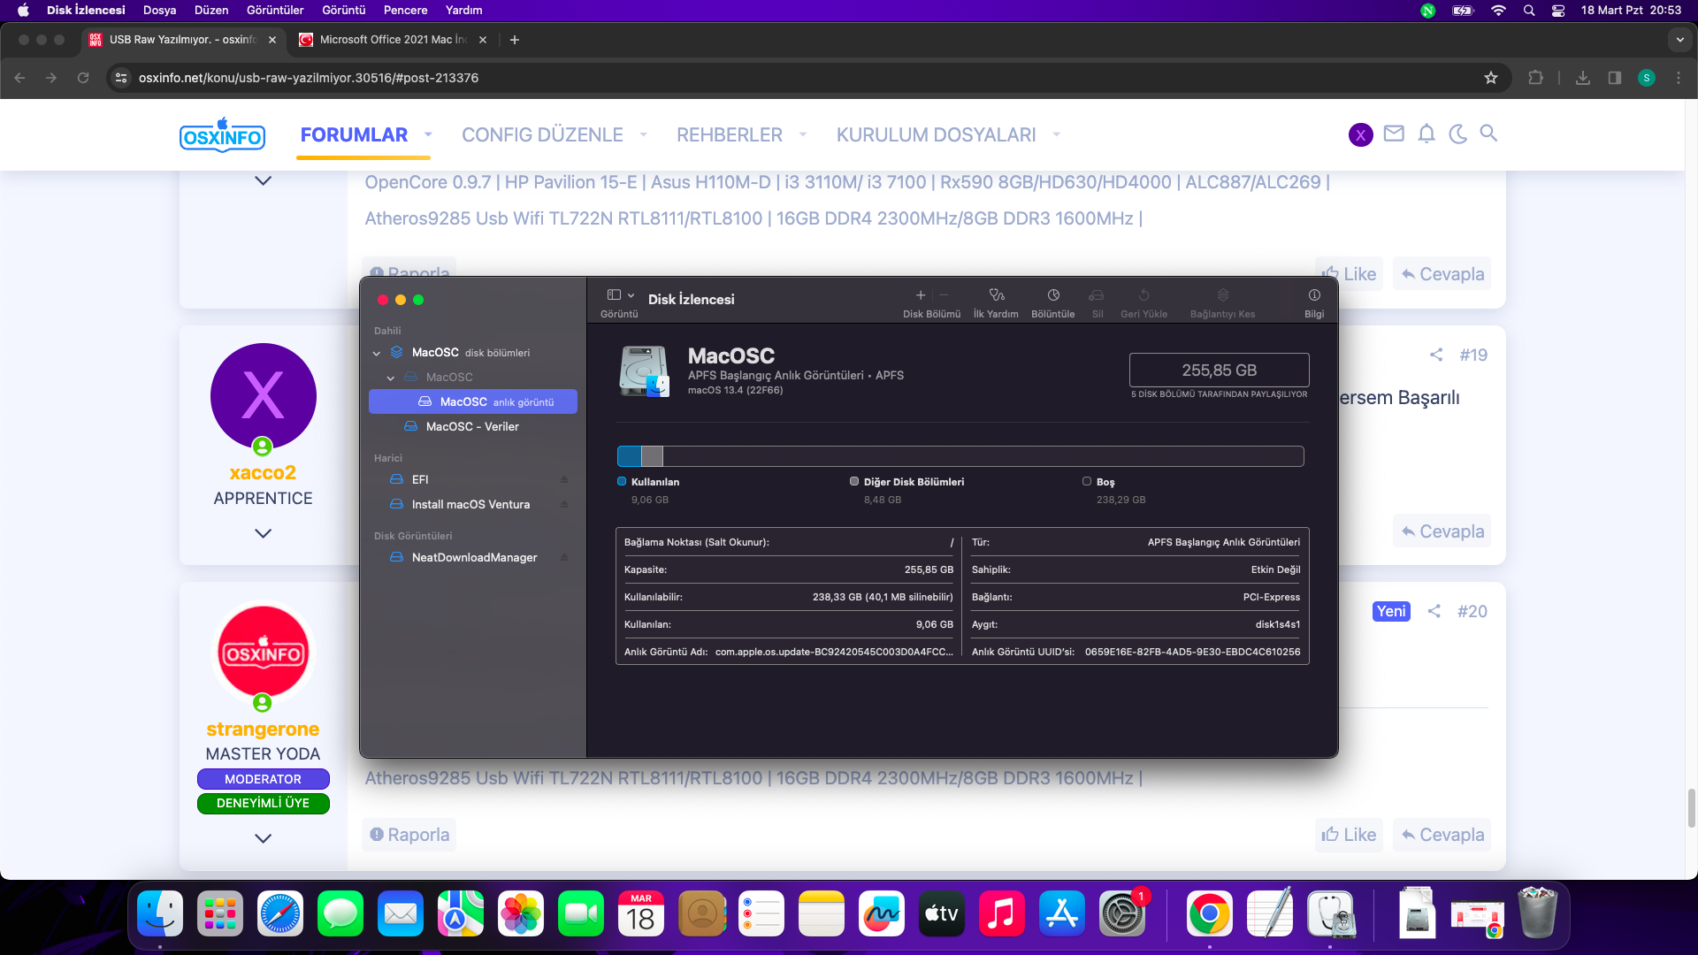Image resolution: width=1698 pixels, height=955 pixels.
Task: Open macOS Control Center in the menu bar
Action: point(1558,11)
